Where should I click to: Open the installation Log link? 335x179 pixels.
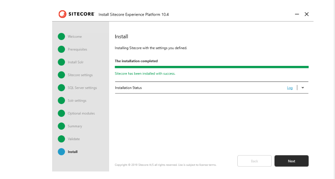[x=290, y=88]
